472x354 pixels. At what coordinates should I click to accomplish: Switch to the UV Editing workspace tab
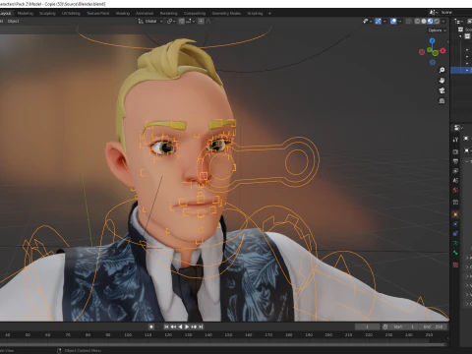[71, 14]
